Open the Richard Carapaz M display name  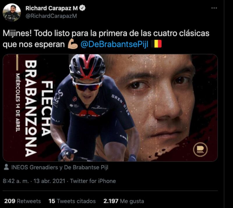[52, 8]
